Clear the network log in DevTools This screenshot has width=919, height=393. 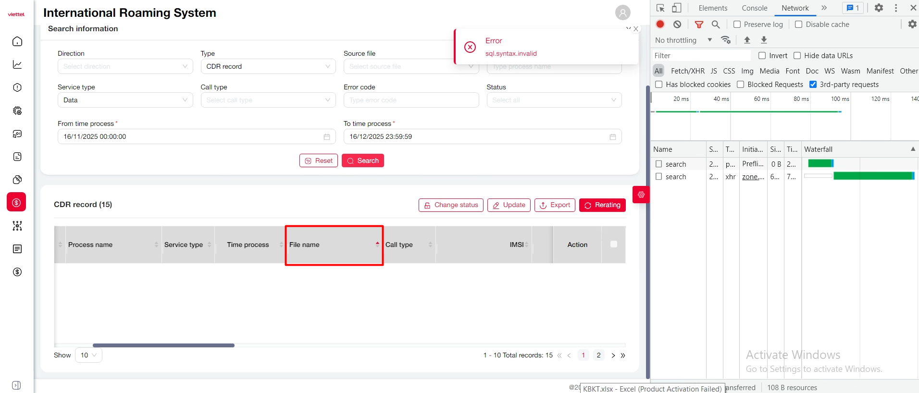coord(677,25)
